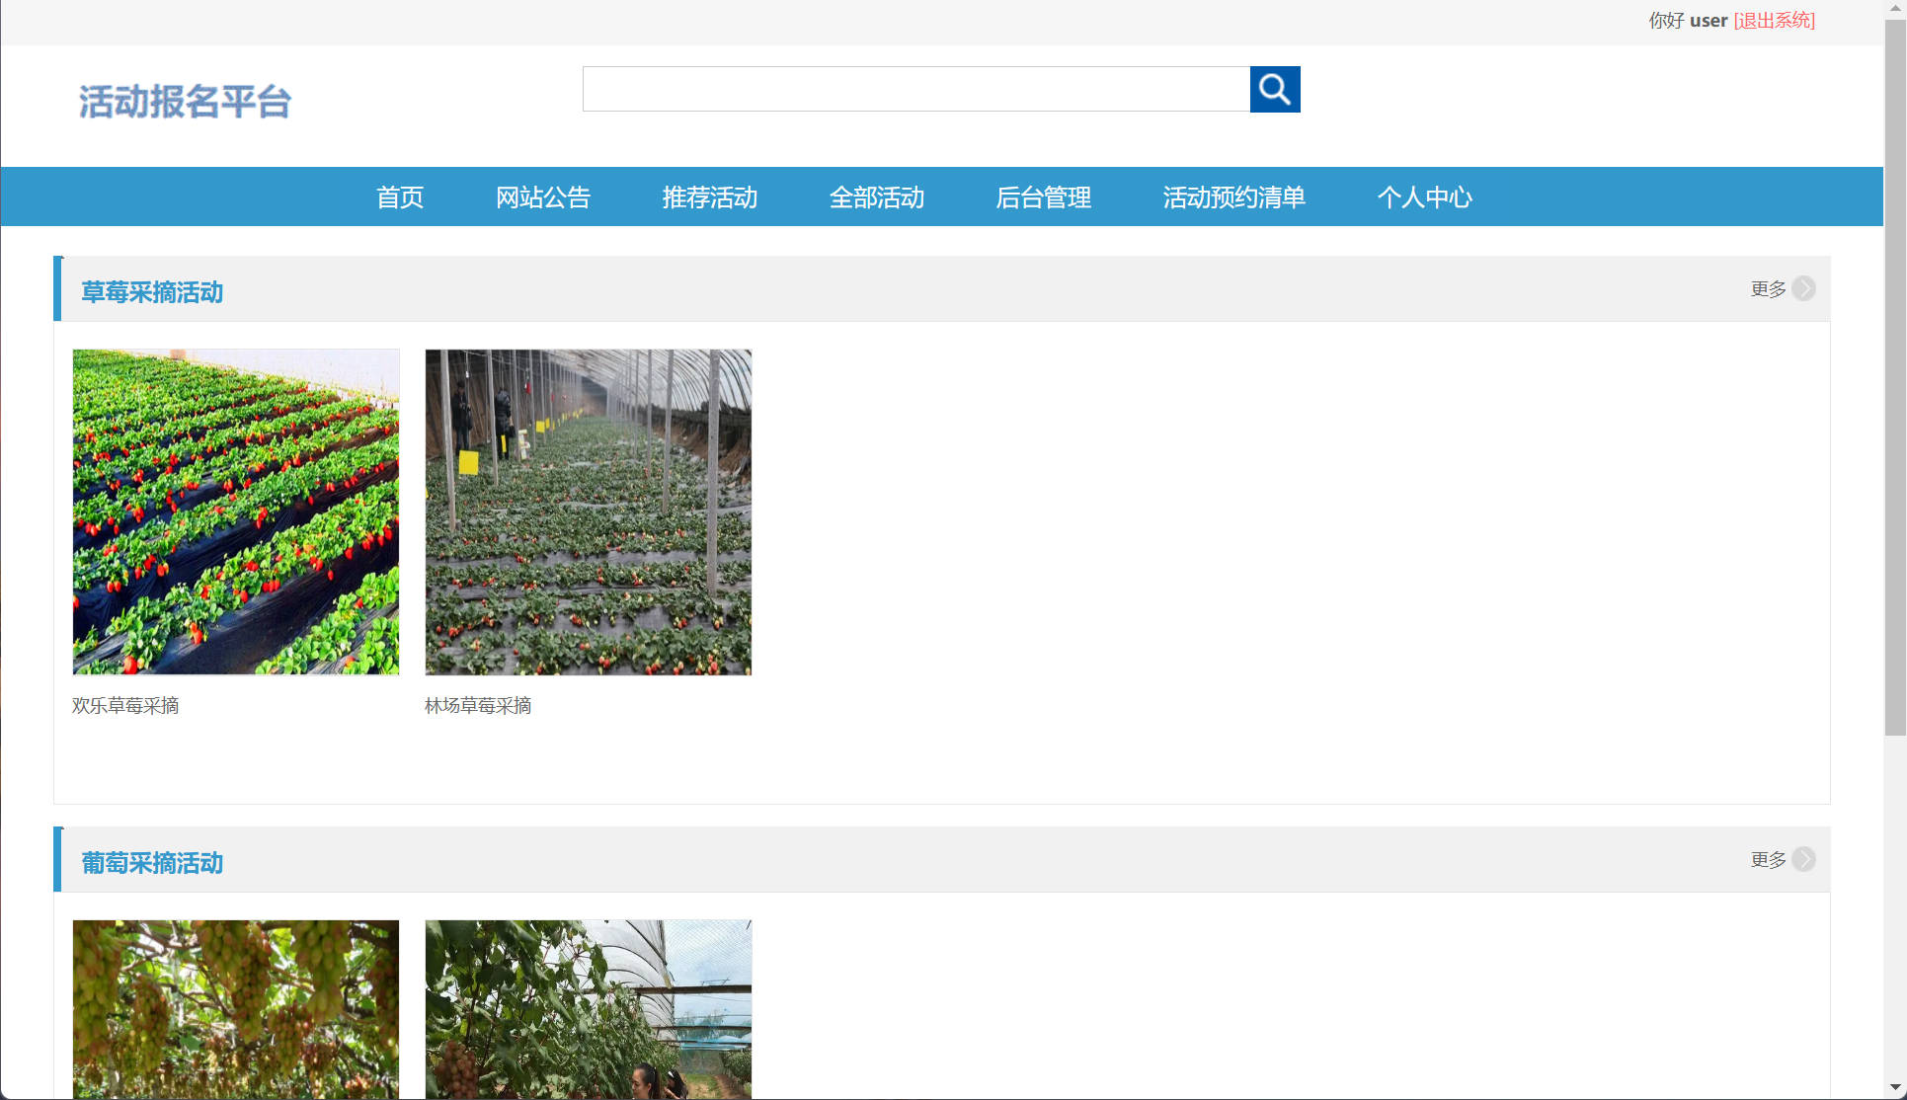View 推荐活动 section
This screenshot has height=1100, width=1907.
pos(710,196)
